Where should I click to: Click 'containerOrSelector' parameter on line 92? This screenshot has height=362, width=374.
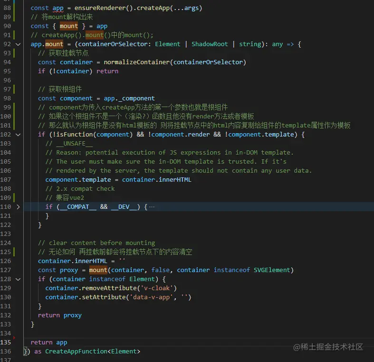coord(113,44)
